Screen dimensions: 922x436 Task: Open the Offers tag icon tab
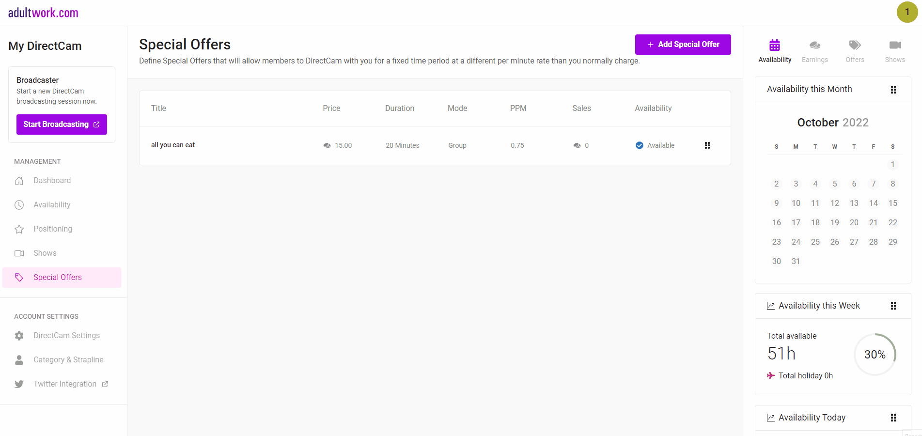[x=855, y=46]
